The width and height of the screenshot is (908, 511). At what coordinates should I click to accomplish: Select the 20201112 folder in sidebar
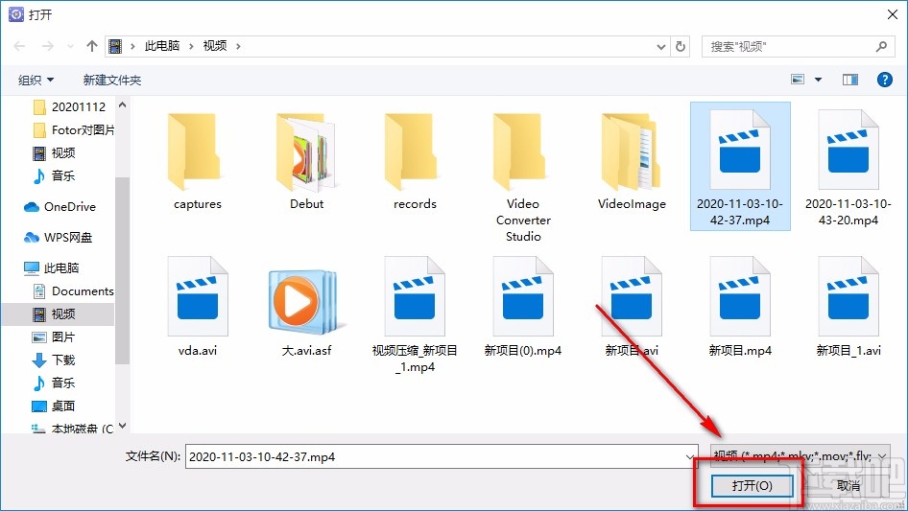(70, 107)
